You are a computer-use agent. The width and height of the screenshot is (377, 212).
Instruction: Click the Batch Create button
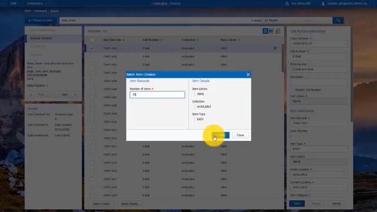[x=101, y=204]
